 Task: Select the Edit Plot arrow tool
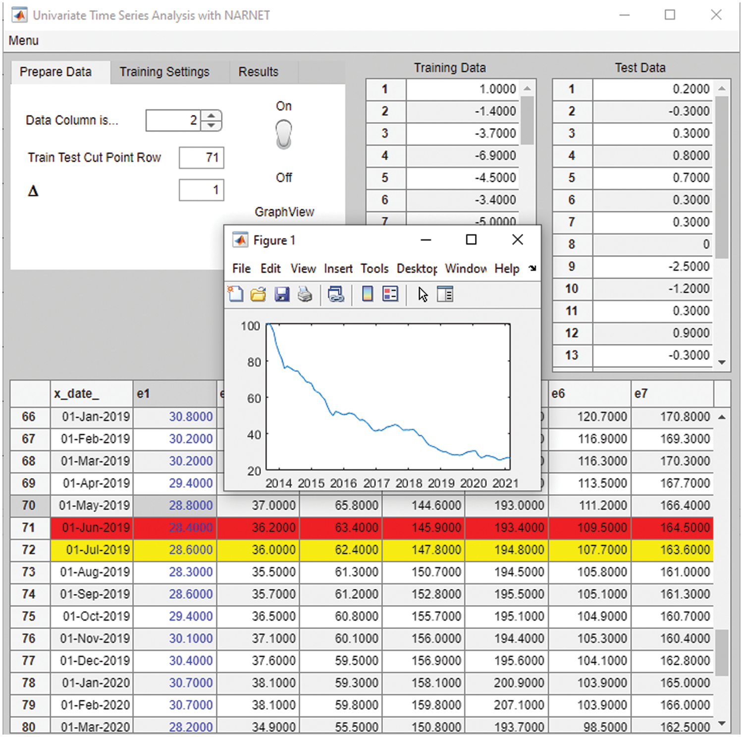(423, 294)
